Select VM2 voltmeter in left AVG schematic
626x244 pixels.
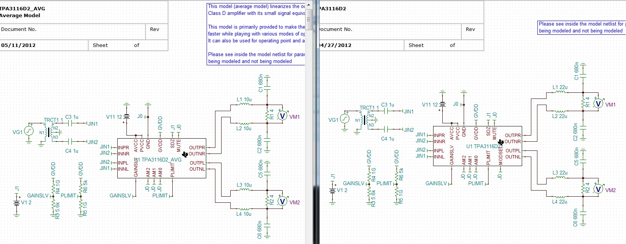283,201
